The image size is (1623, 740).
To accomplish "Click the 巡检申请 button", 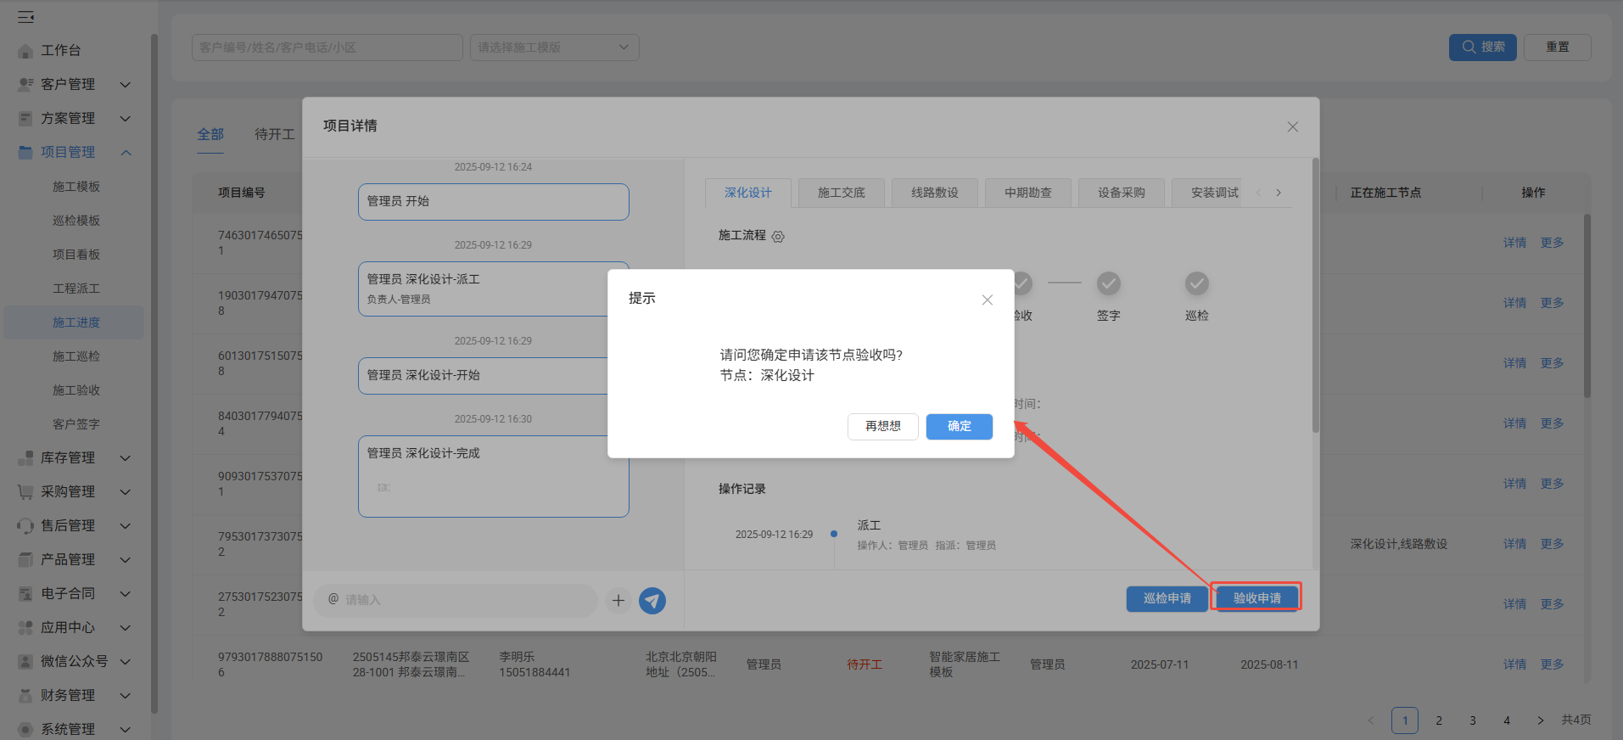I will pyautogui.click(x=1167, y=598).
